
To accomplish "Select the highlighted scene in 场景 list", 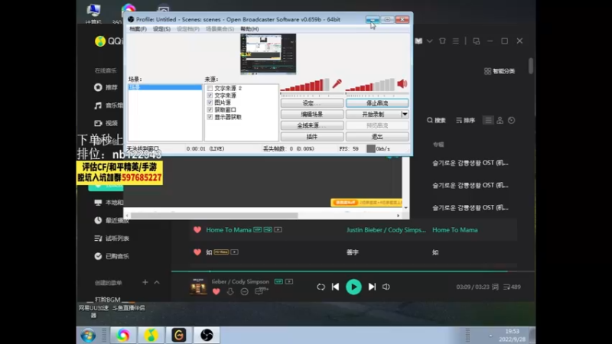I will pyautogui.click(x=165, y=87).
